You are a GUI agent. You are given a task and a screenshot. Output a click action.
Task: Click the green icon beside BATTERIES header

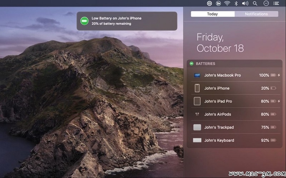(192, 64)
